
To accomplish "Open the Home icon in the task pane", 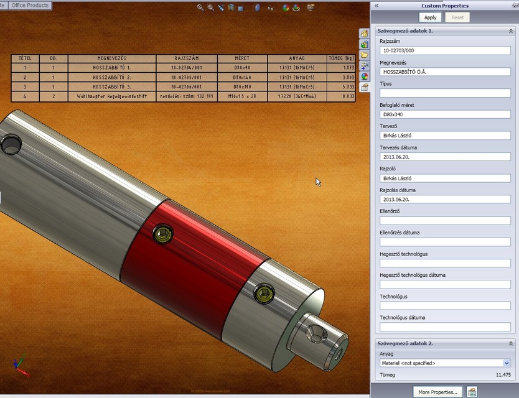I will (365, 34).
